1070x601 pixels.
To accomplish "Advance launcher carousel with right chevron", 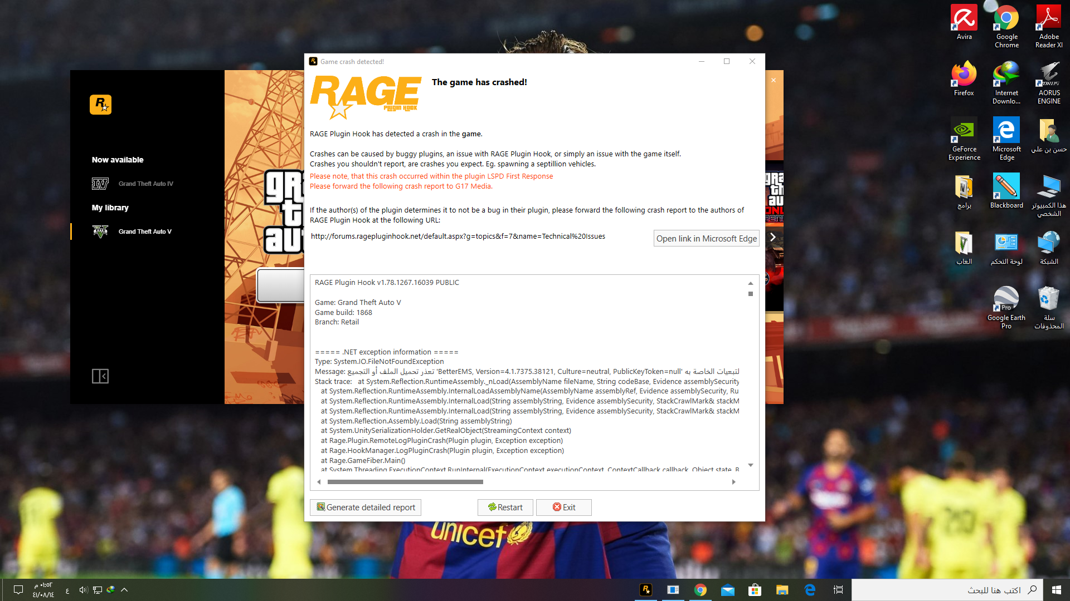I will 772,237.
